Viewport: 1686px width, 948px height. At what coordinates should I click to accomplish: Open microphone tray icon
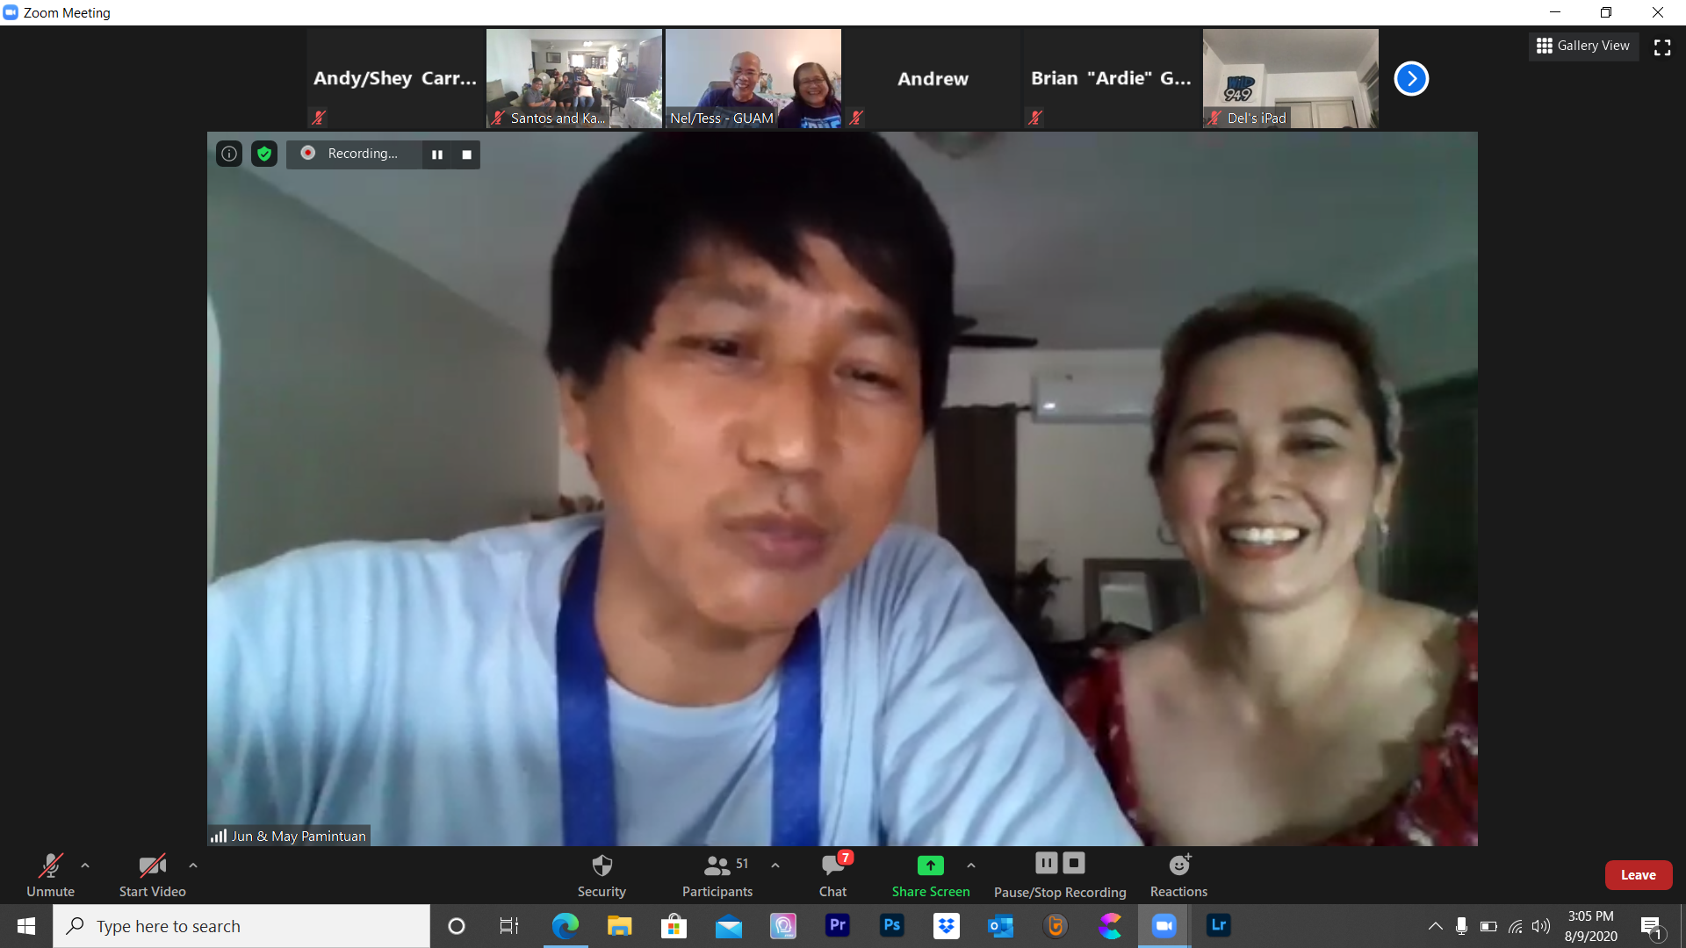pyautogui.click(x=1461, y=926)
